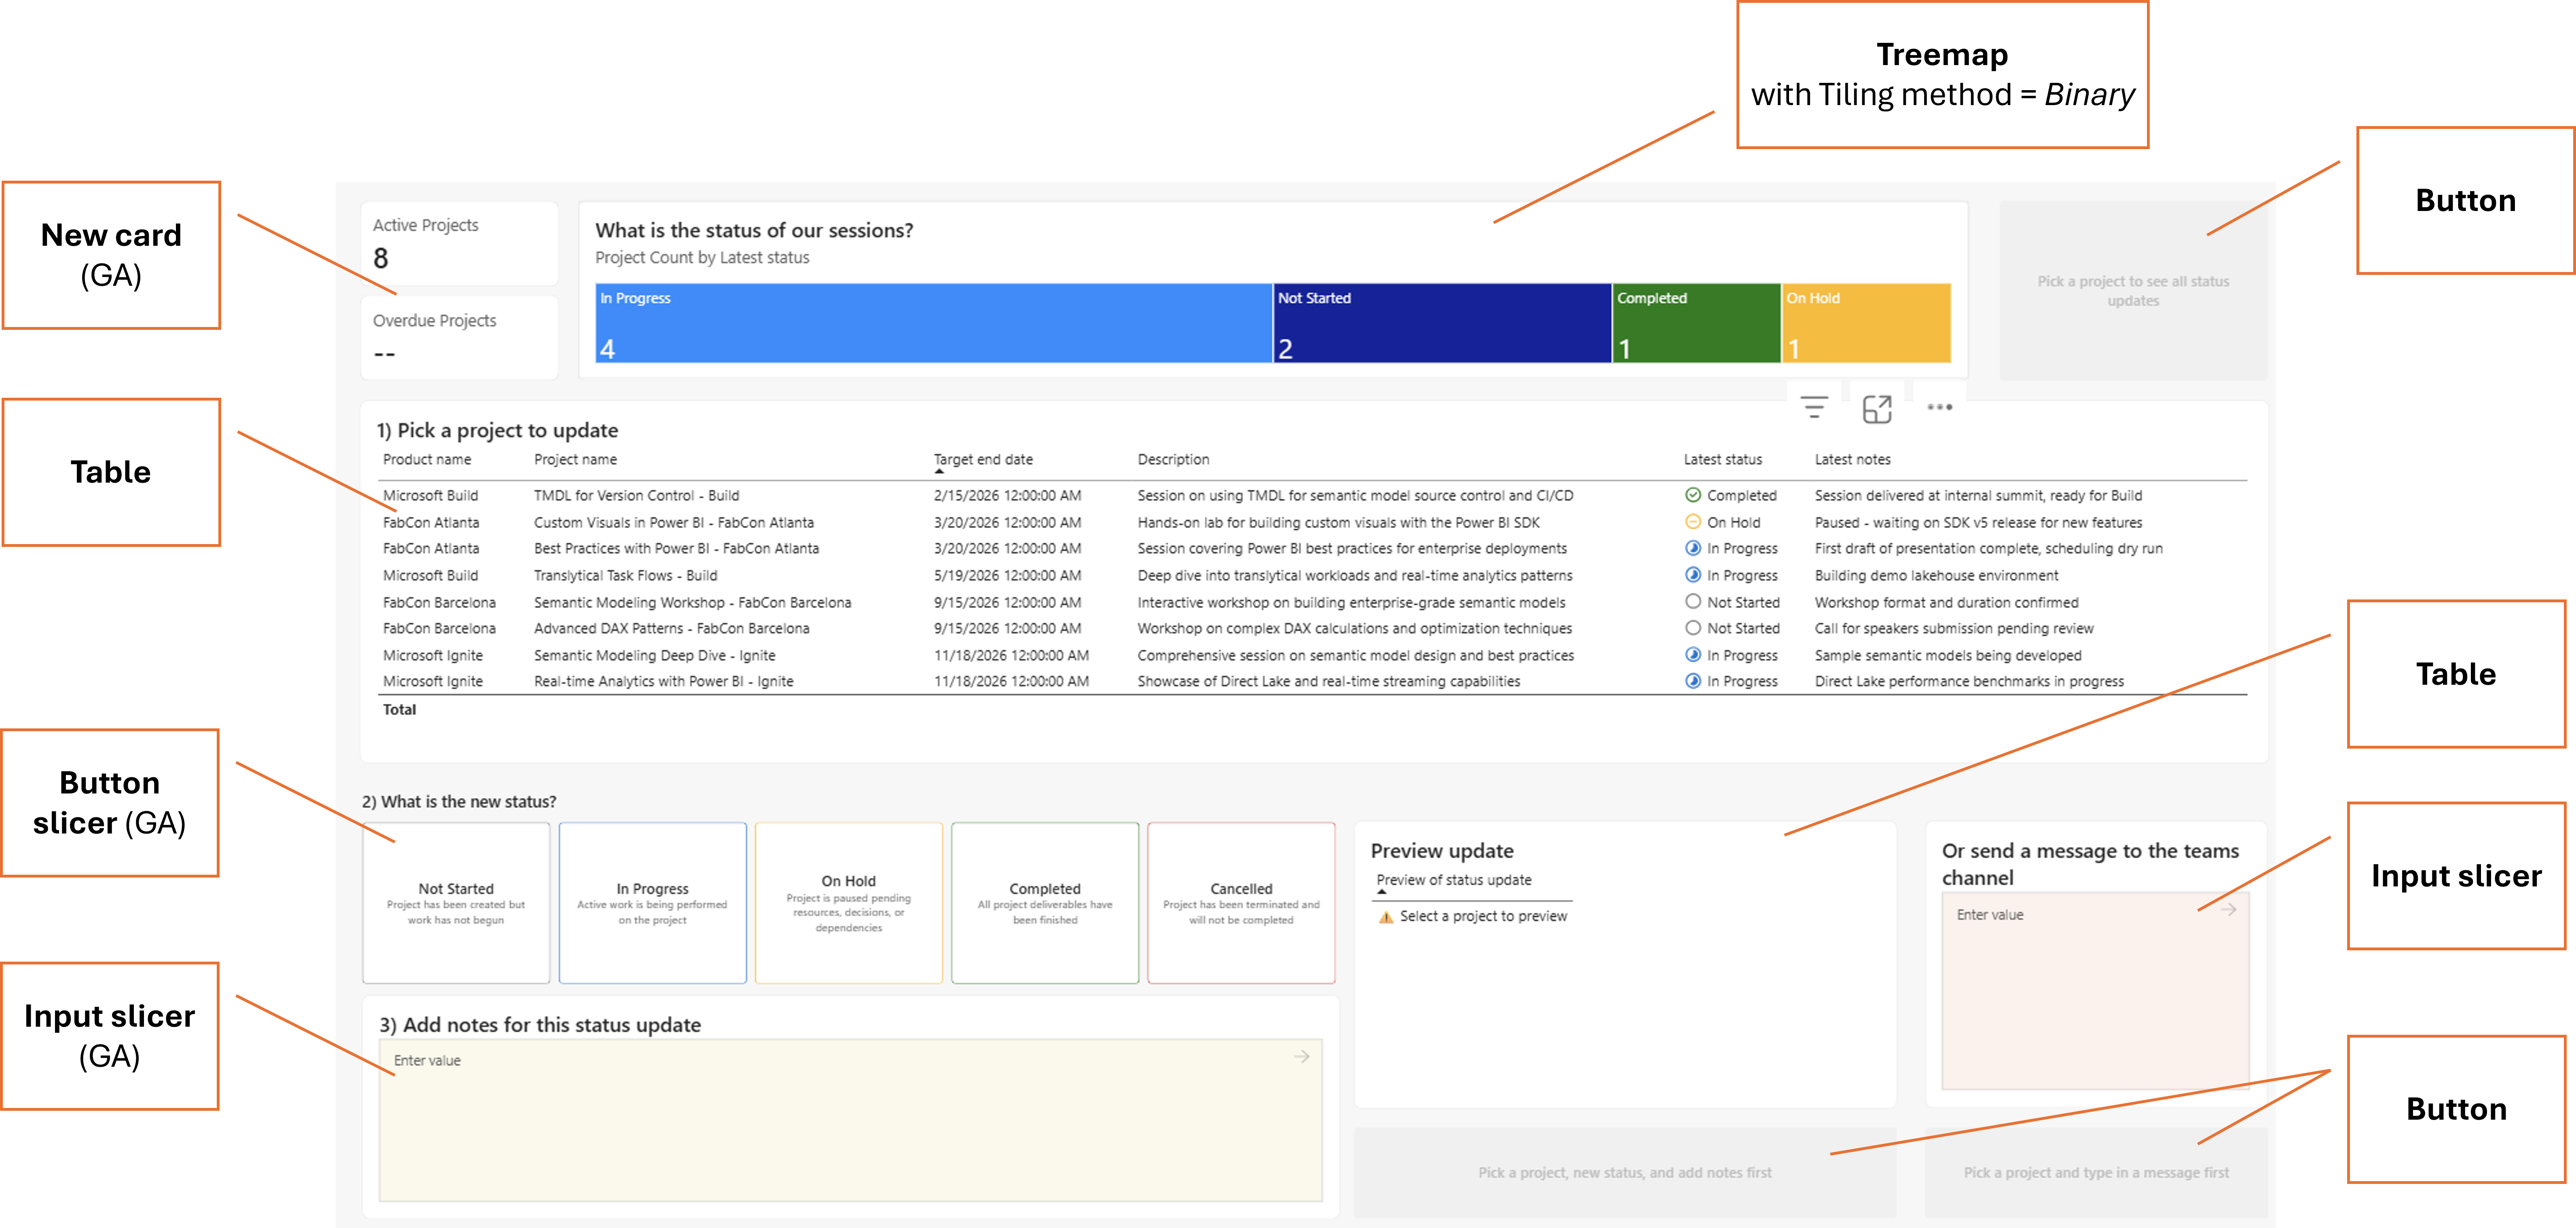Viewport: 2576px width, 1228px height.
Task: Click the warning icon beside Select a project to preview
Action: pos(1385,917)
